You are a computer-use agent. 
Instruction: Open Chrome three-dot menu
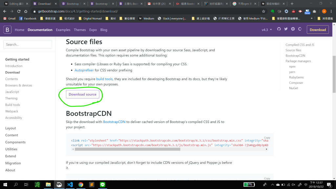point(331,11)
